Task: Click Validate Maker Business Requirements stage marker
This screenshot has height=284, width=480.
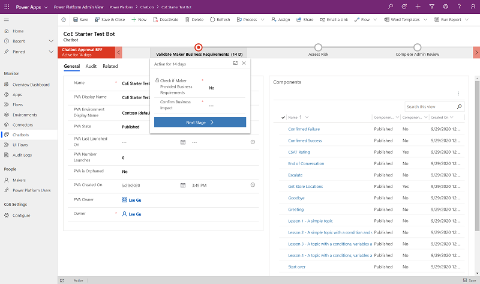Action: pyautogui.click(x=199, y=47)
